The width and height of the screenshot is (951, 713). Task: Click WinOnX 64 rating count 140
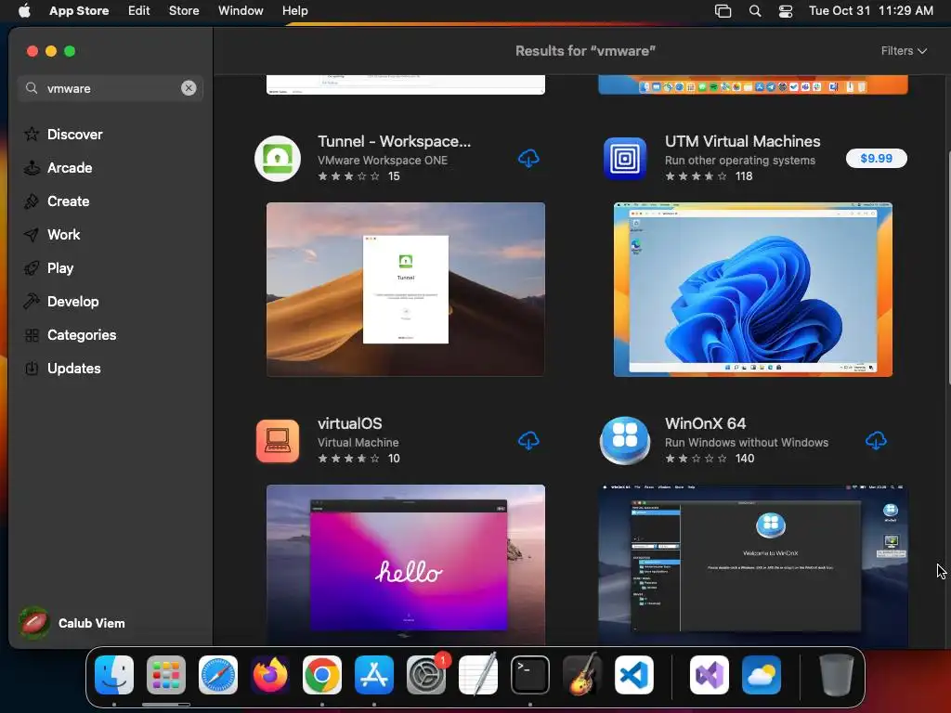point(745,459)
